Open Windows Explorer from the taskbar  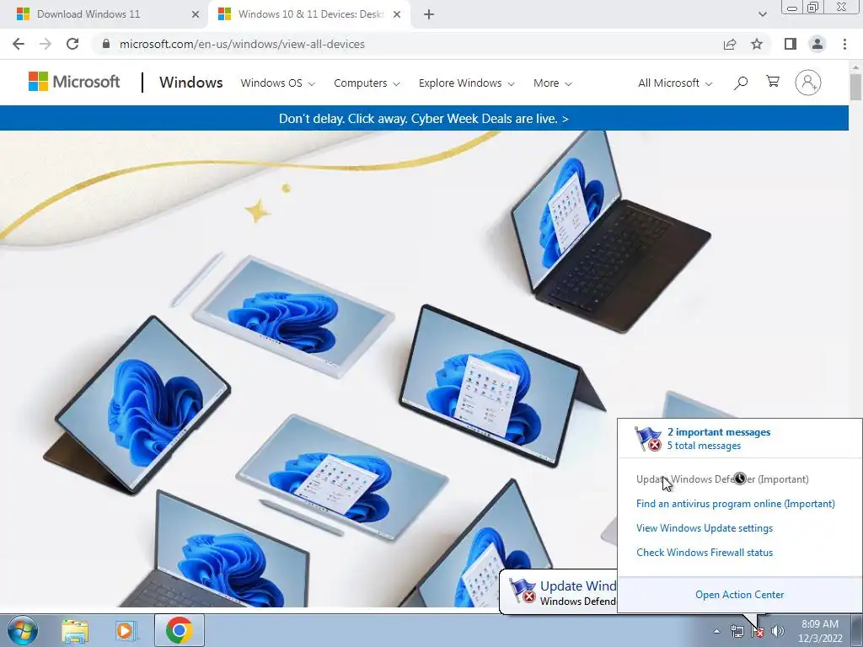(x=75, y=630)
